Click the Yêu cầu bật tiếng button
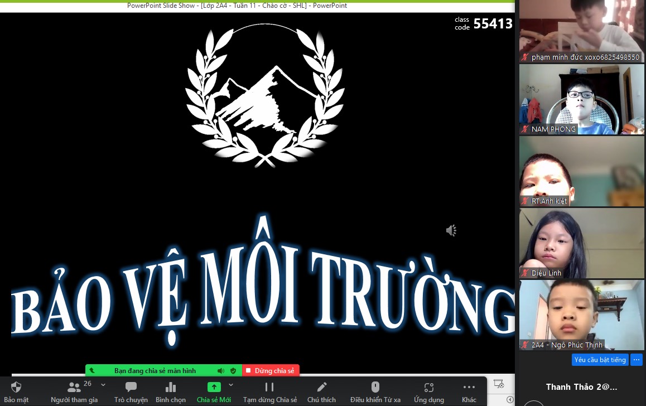This screenshot has width=646, height=406. tap(600, 360)
